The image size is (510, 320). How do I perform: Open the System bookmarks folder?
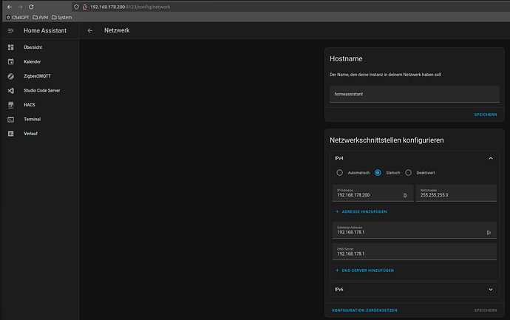click(62, 17)
